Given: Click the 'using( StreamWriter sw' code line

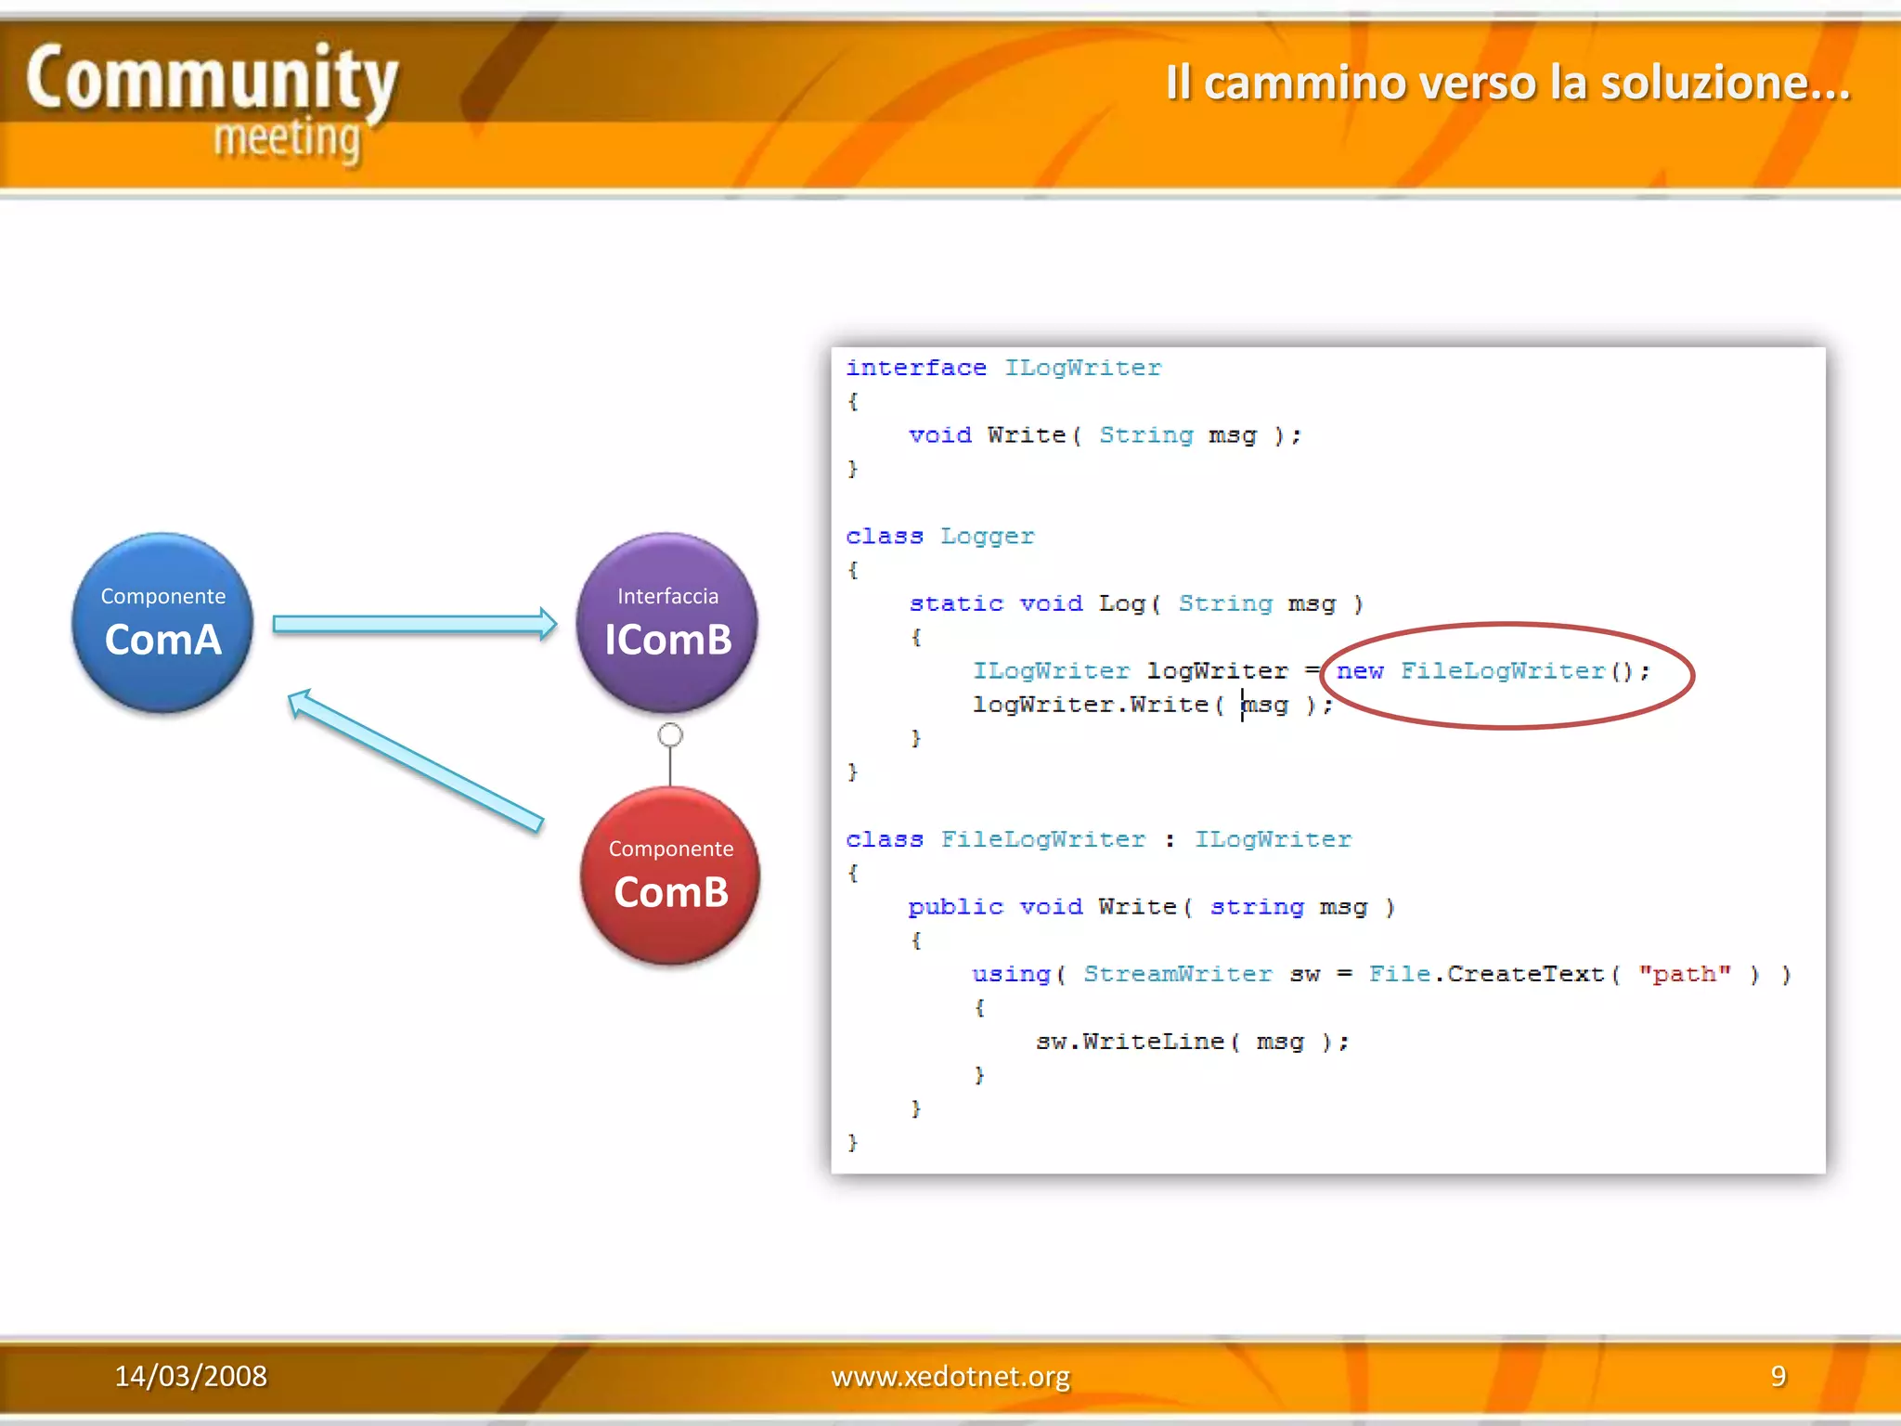Looking at the screenshot, I should click(1379, 974).
